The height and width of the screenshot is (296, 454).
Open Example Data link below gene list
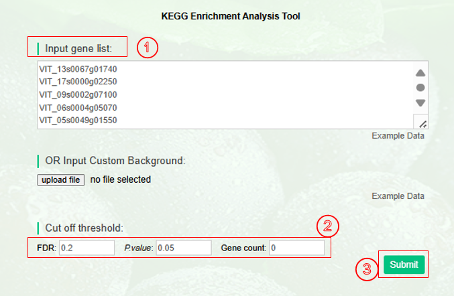[398, 136]
